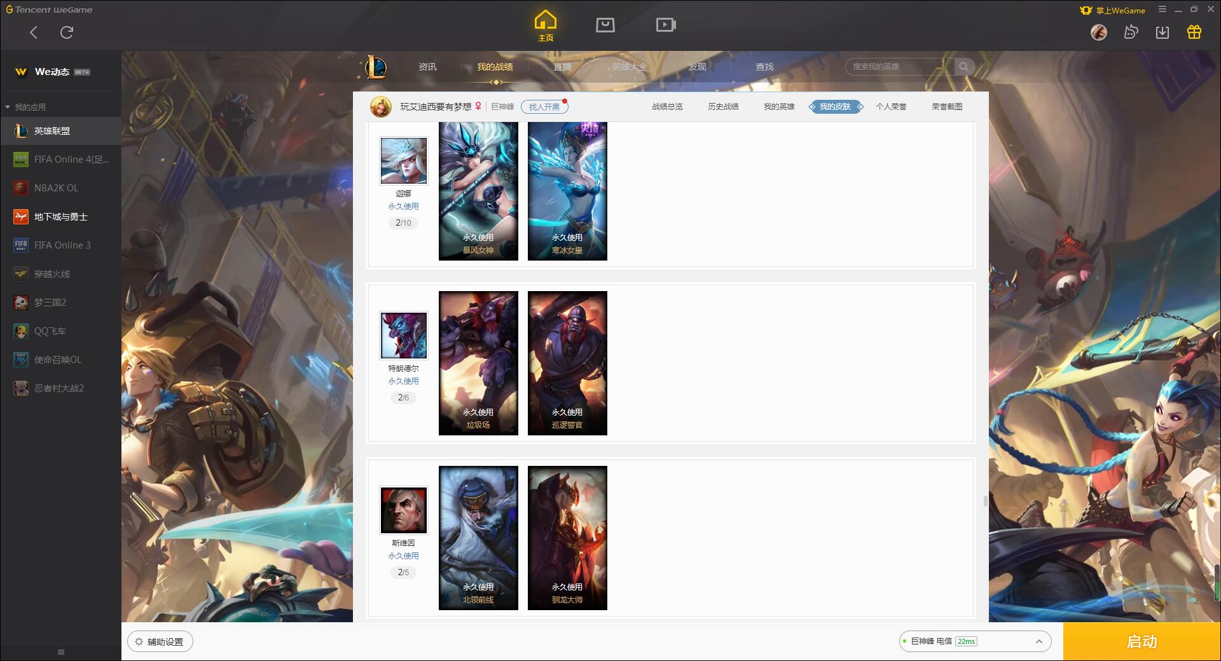Open the 驯龙大师 skin card
Screen dimensions: 1221x661
567,538
